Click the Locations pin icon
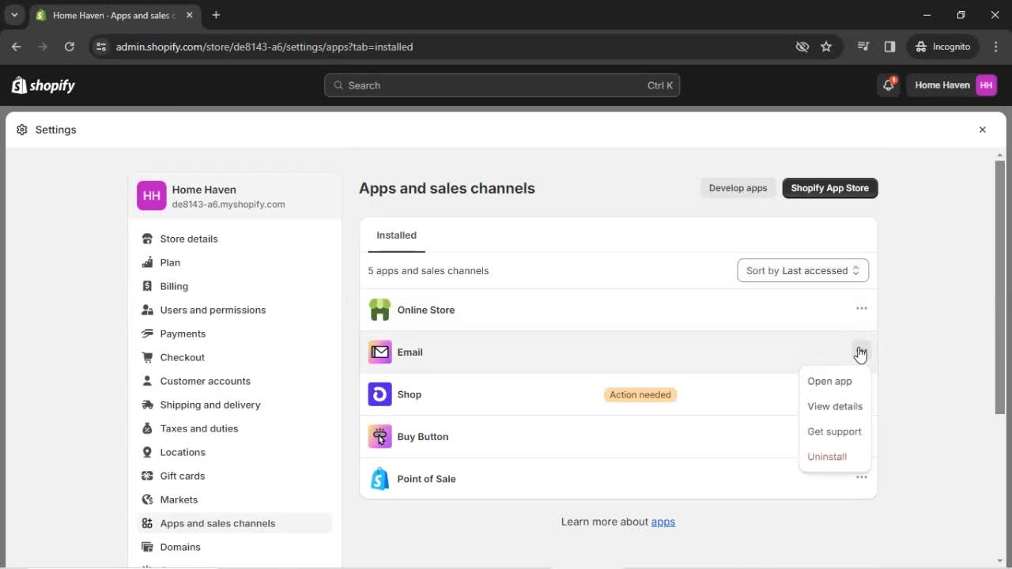Screen dimensions: 1012x569 click(147, 452)
